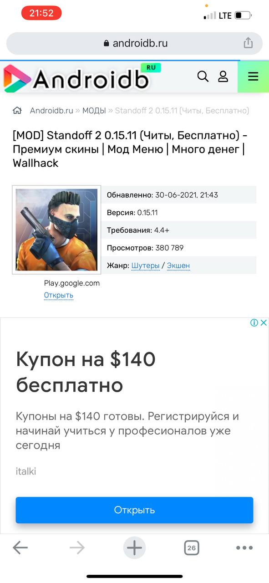The width and height of the screenshot is (269, 583).
Task: Select the Шутеры genre link
Action: click(146, 266)
